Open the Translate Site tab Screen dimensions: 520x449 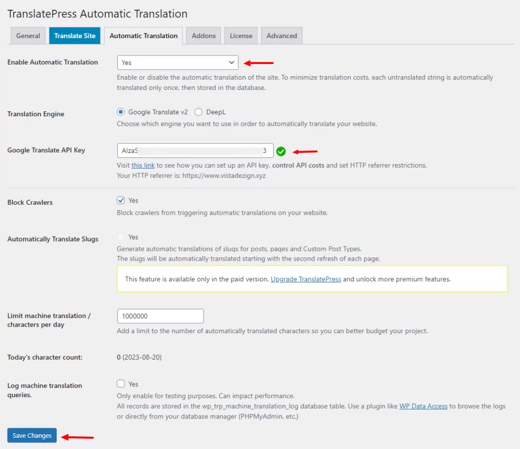pyautogui.click(x=75, y=36)
